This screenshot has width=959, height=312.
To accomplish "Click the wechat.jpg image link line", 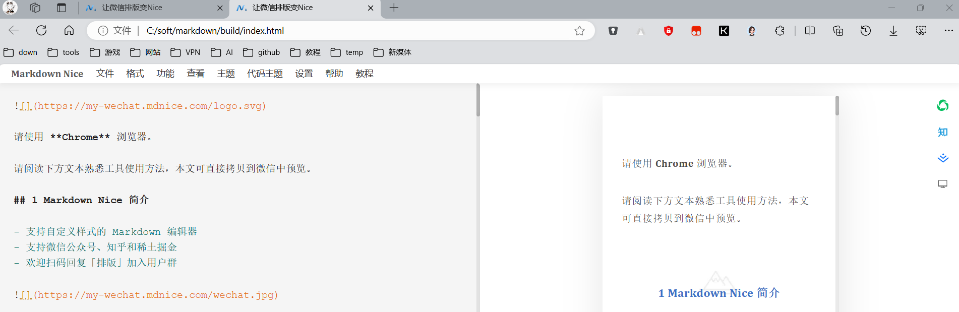I will [x=146, y=295].
